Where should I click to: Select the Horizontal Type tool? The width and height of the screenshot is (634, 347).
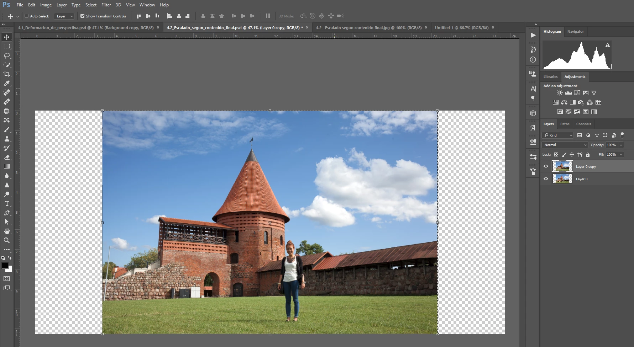(x=7, y=203)
